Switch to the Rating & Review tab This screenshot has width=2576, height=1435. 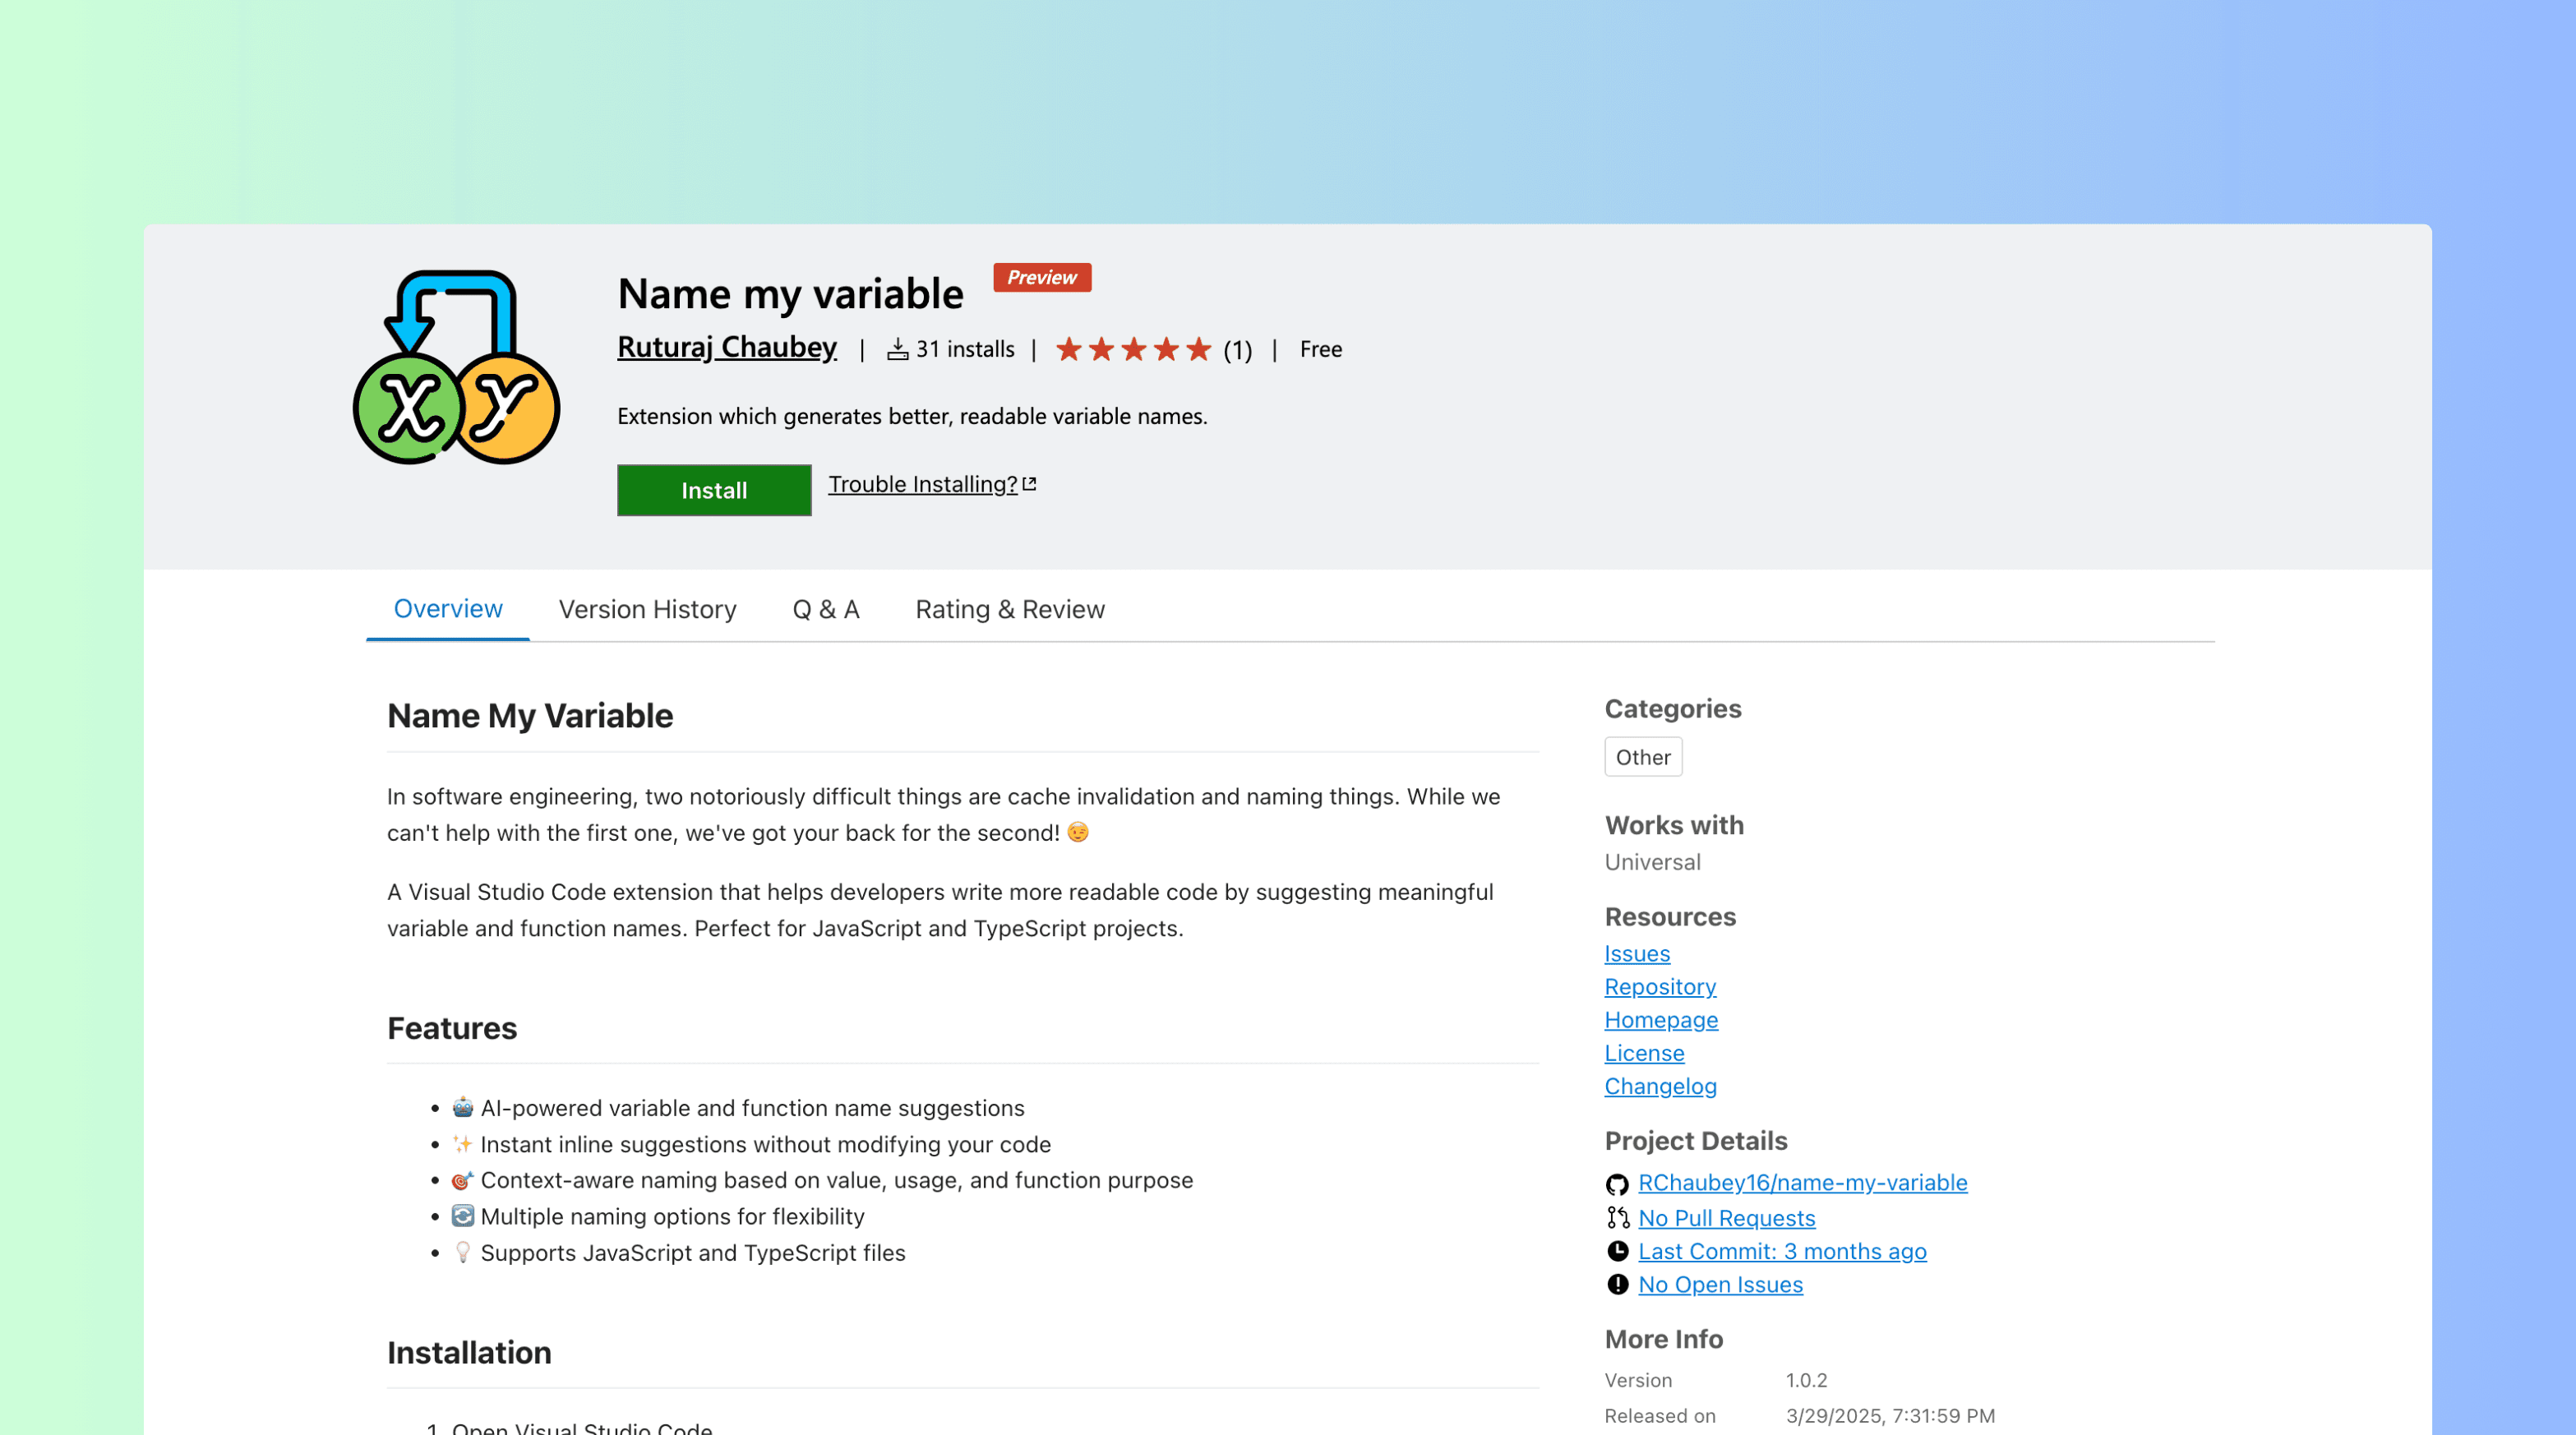(x=1009, y=609)
